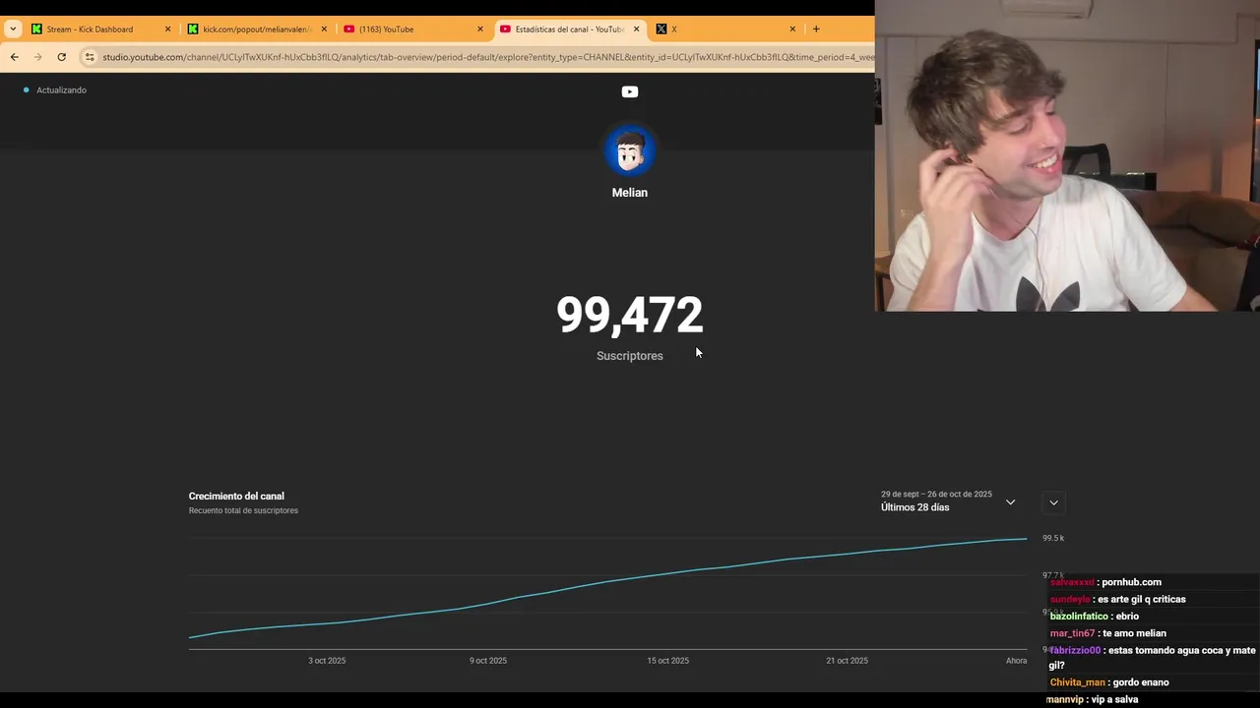The height and width of the screenshot is (708, 1260).
Task: Open the site info icon in address bar
Action: click(x=90, y=57)
